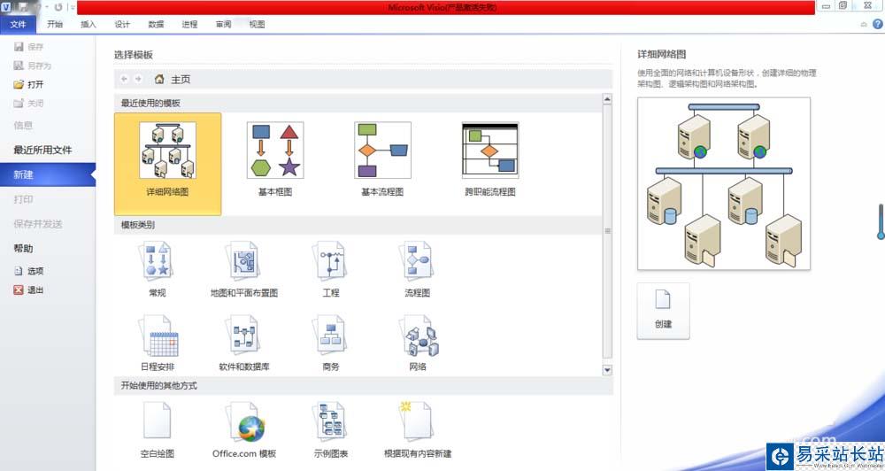Open the 软件和数据库 category

pos(244,344)
